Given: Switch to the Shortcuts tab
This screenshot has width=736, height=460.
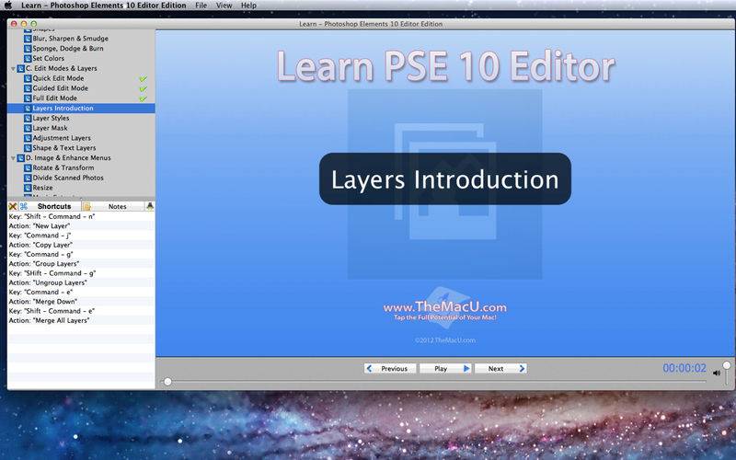Looking at the screenshot, I should click(54, 206).
